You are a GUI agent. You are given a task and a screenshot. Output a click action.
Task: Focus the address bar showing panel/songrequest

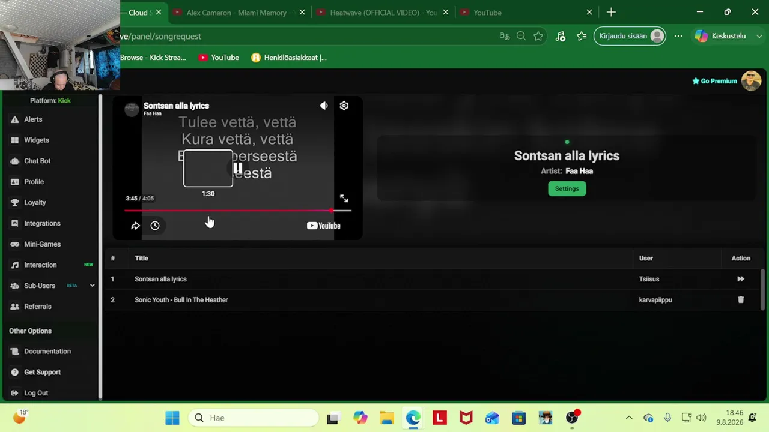[x=306, y=36]
